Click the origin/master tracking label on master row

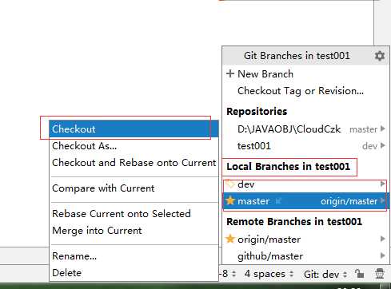(349, 201)
